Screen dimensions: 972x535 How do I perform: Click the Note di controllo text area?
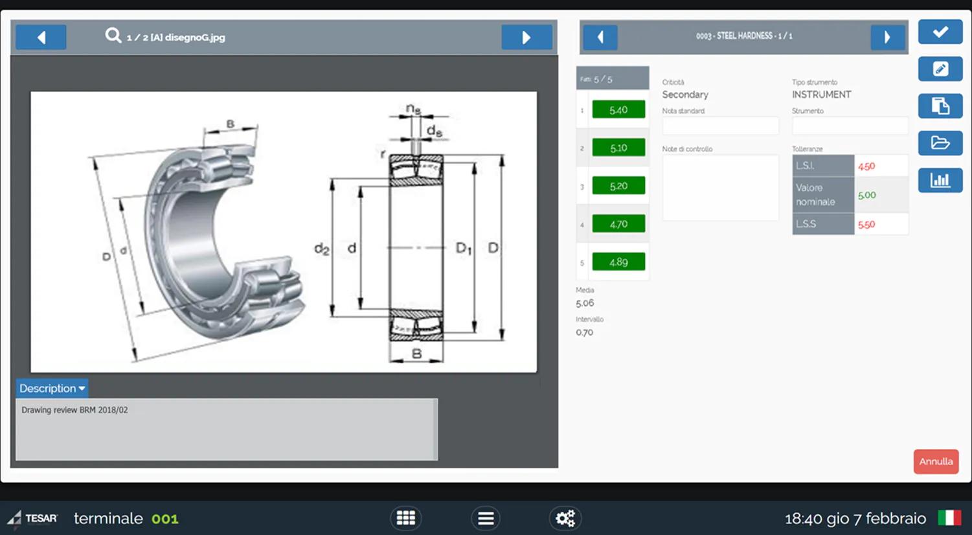[x=720, y=188]
